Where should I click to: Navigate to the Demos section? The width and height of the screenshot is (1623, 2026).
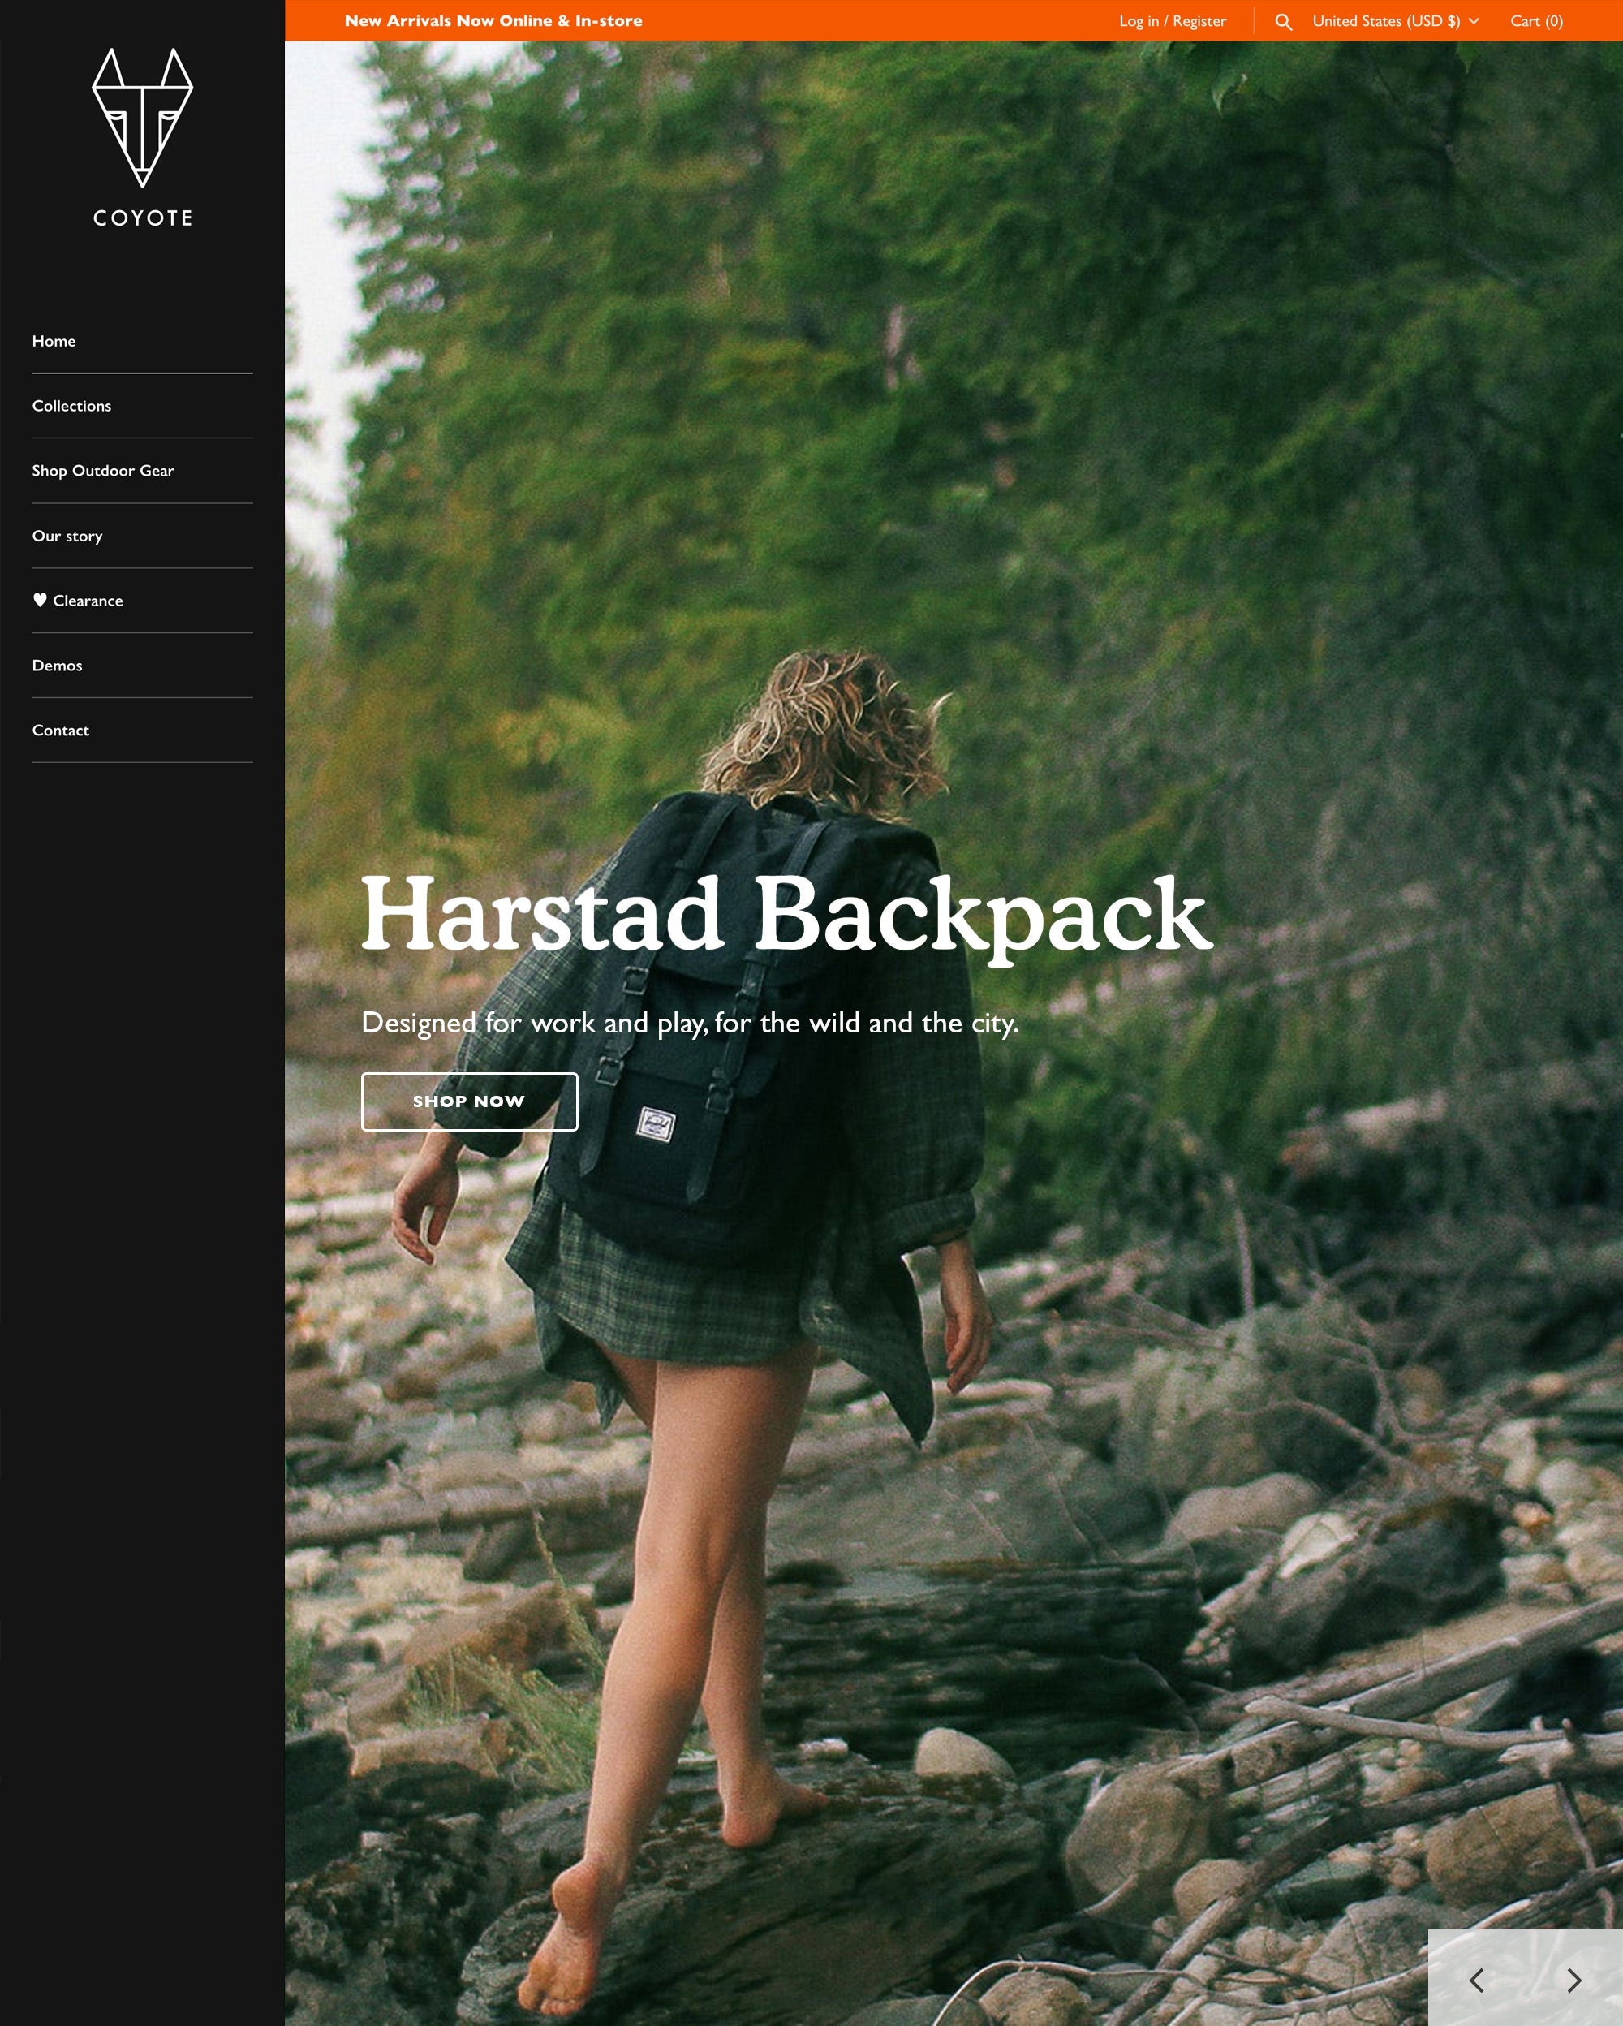tap(58, 664)
